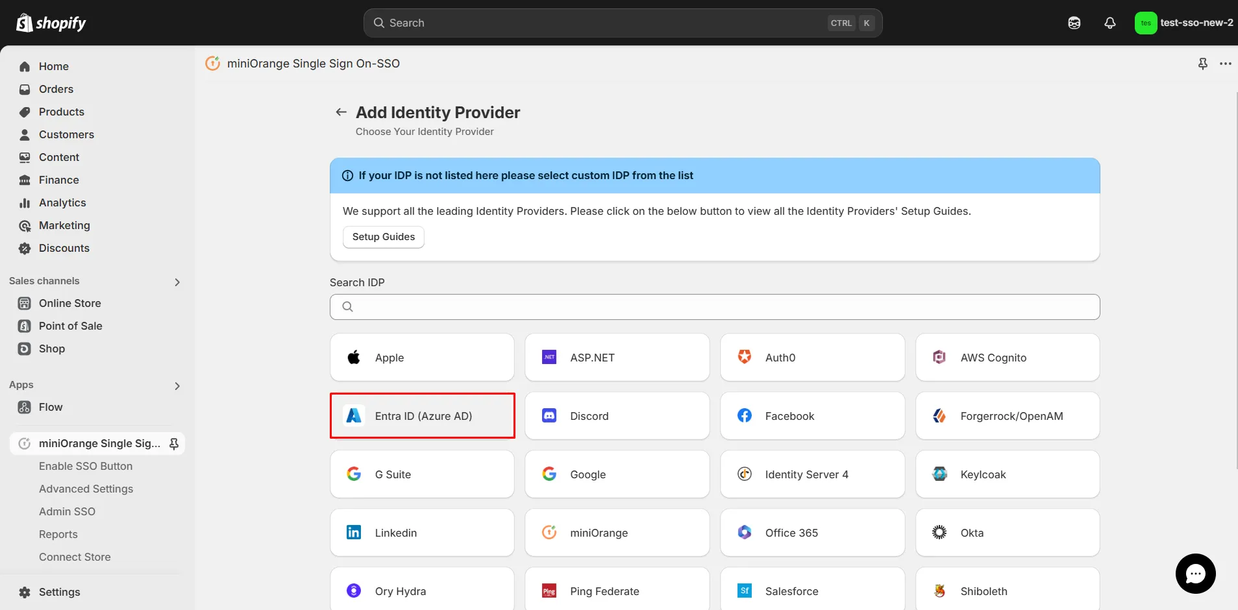Click the miniOrange logo in app header
1238x610 pixels.
[212, 63]
